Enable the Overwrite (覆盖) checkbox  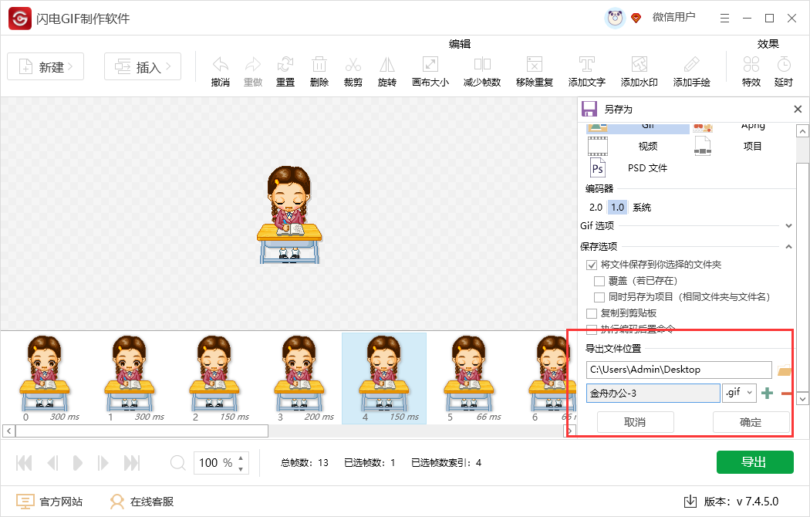coord(599,281)
